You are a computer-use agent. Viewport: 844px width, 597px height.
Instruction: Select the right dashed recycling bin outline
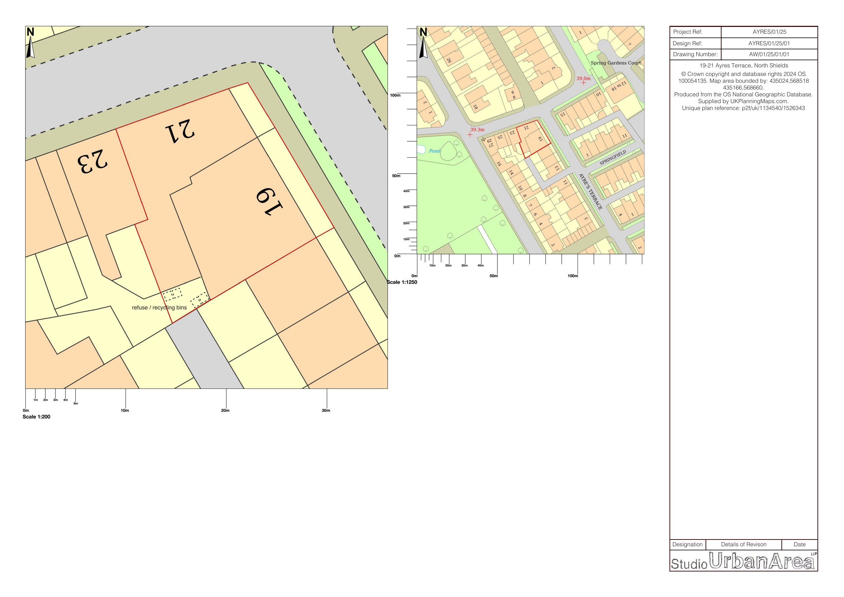[200, 300]
